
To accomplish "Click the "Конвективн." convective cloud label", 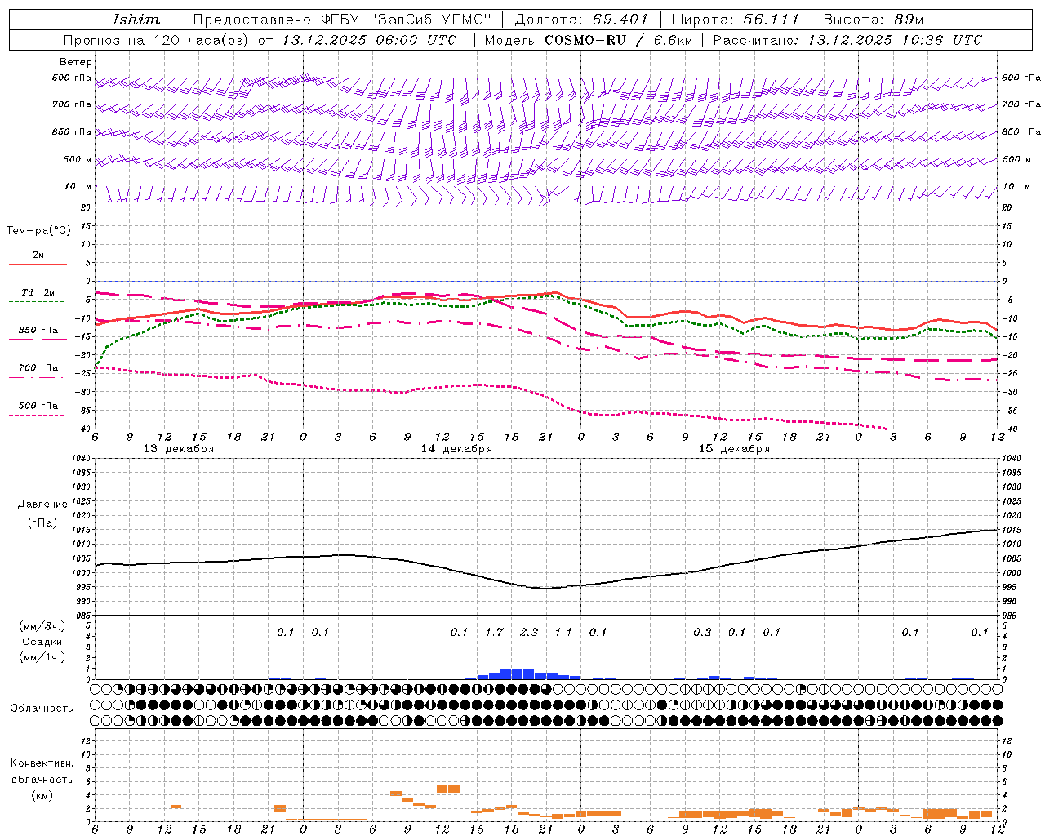I will coord(42,763).
